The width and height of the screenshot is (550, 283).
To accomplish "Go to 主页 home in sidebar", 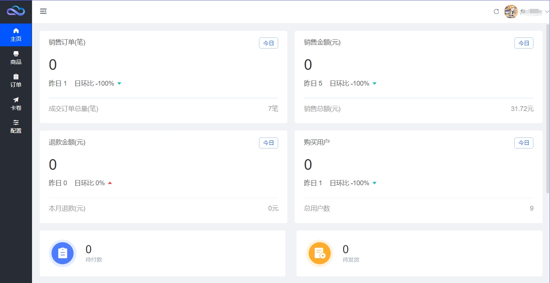I will click(16, 35).
